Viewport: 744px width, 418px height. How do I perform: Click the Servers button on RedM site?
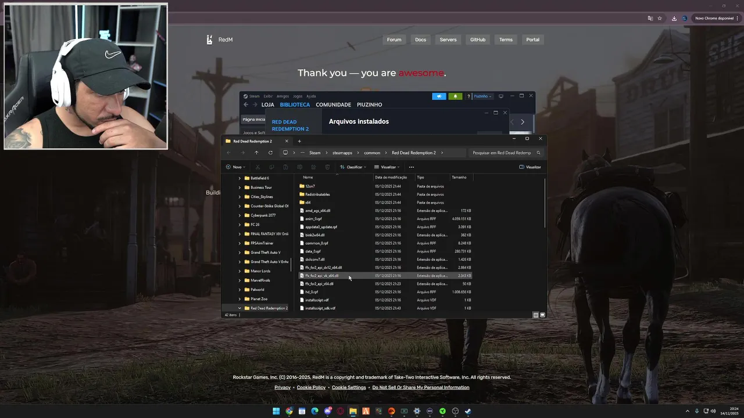(x=448, y=39)
